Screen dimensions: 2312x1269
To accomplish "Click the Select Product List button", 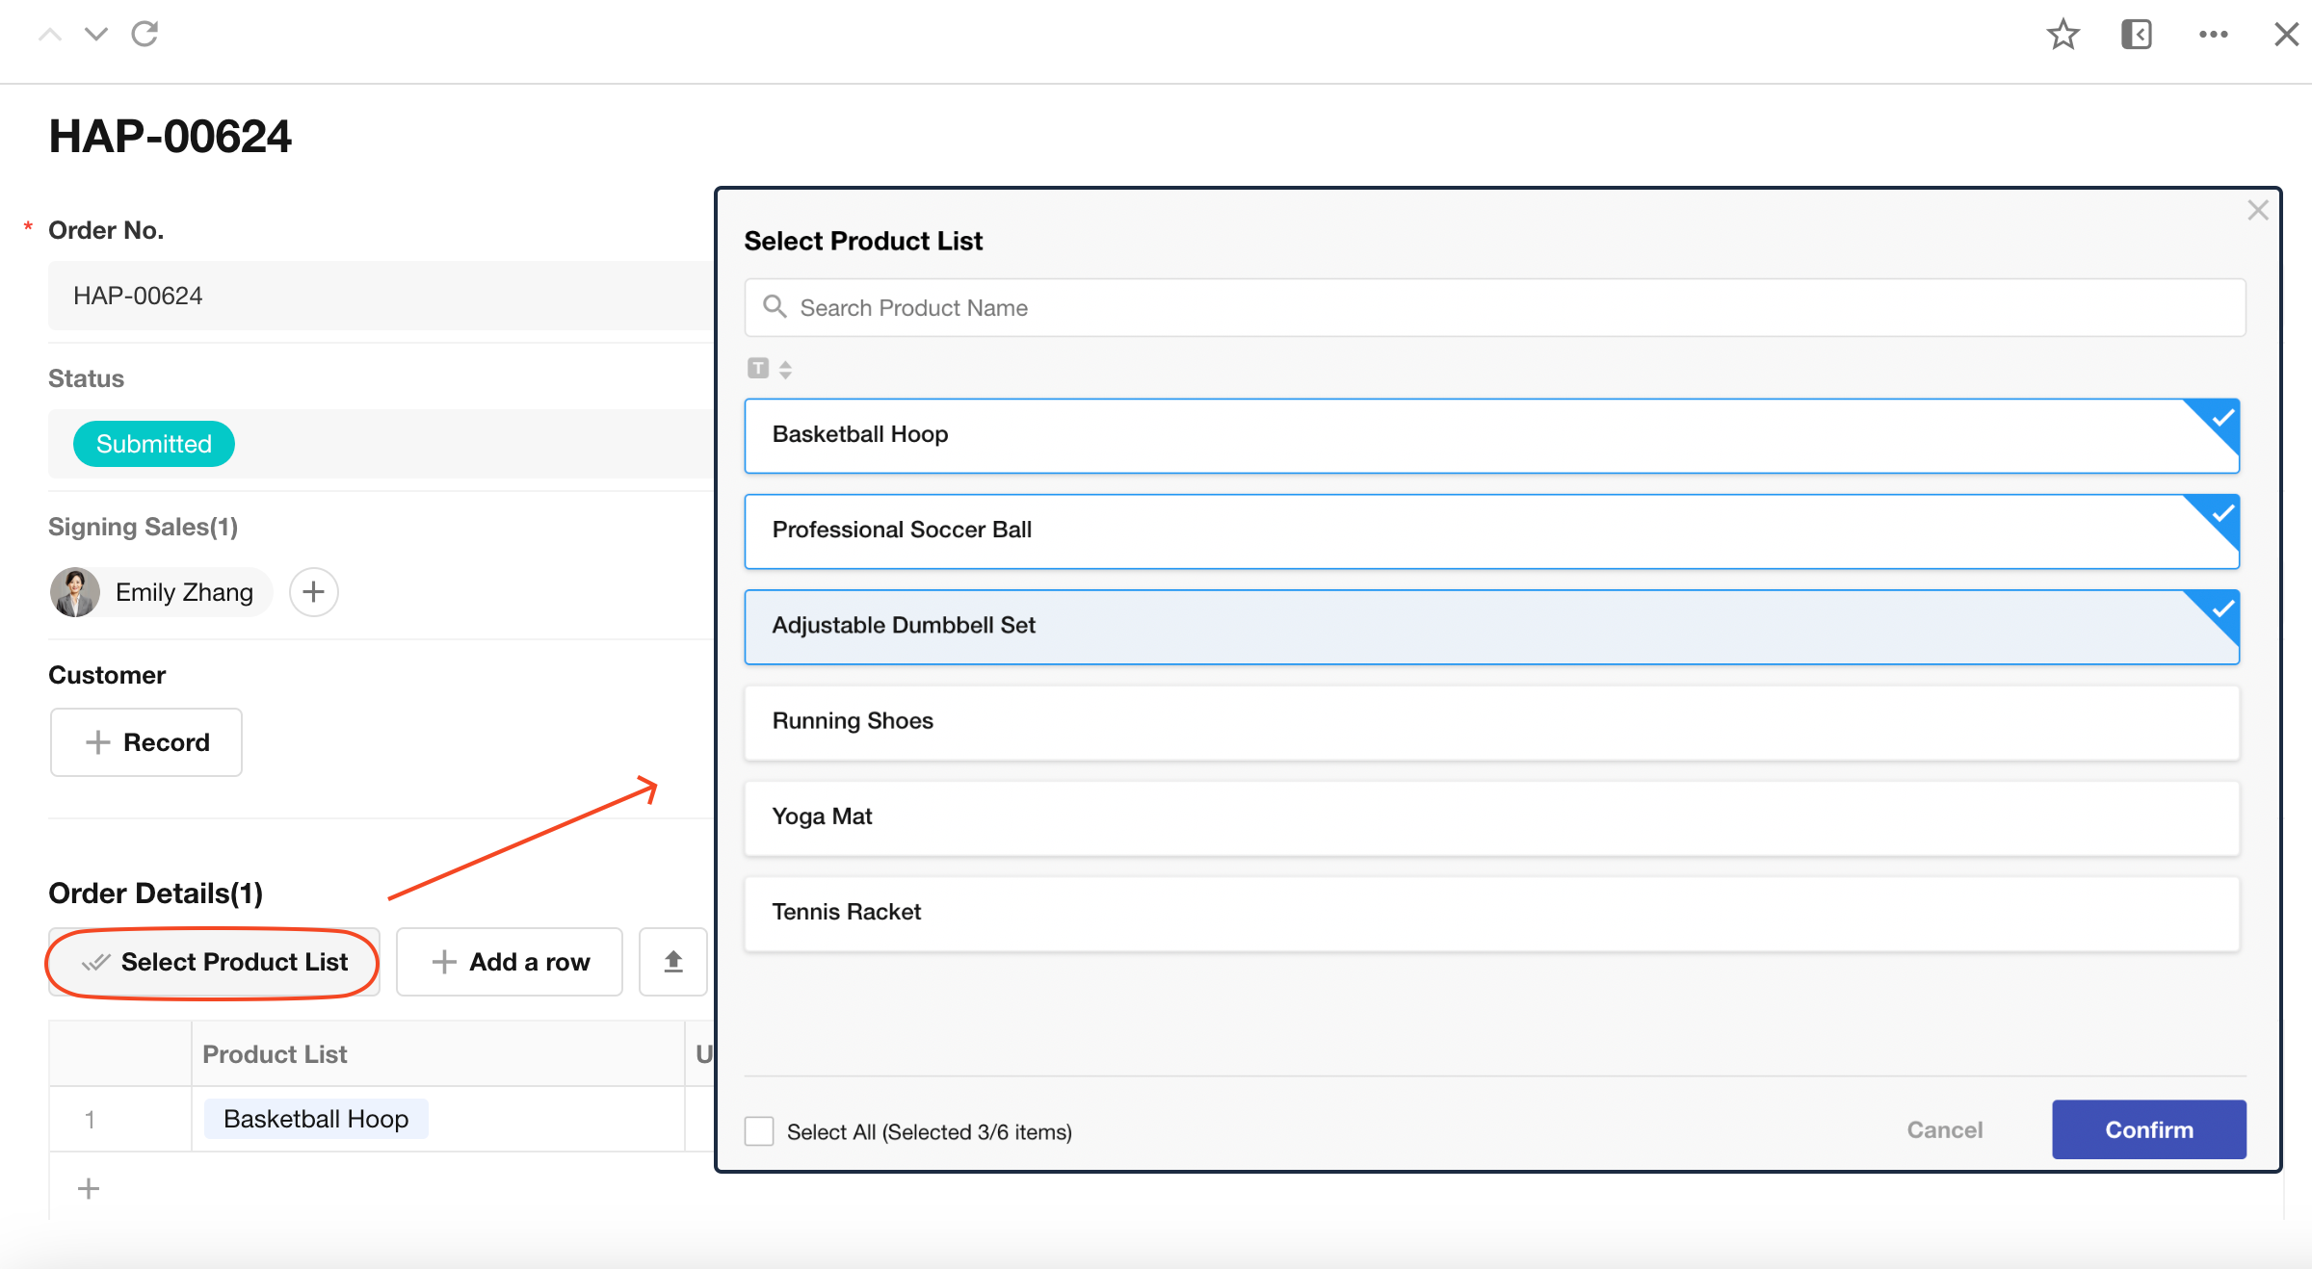I will coord(214,962).
